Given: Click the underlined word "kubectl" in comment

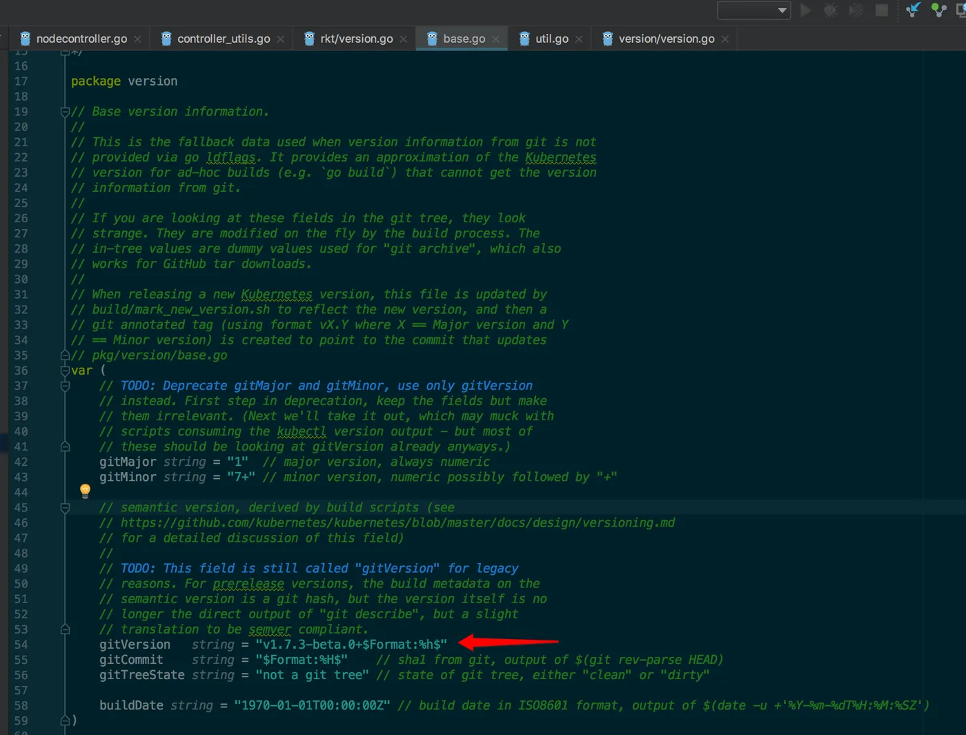Looking at the screenshot, I should point(302,431).
